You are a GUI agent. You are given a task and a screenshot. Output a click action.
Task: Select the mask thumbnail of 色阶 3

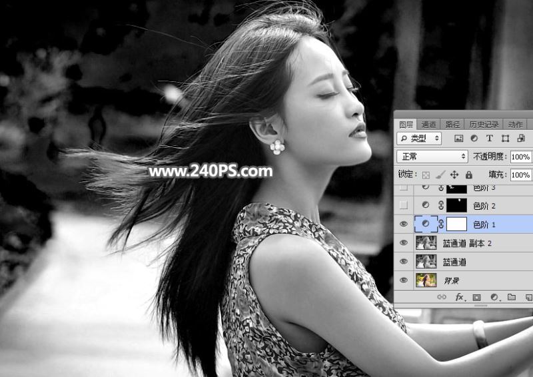[x=456, y=188]
